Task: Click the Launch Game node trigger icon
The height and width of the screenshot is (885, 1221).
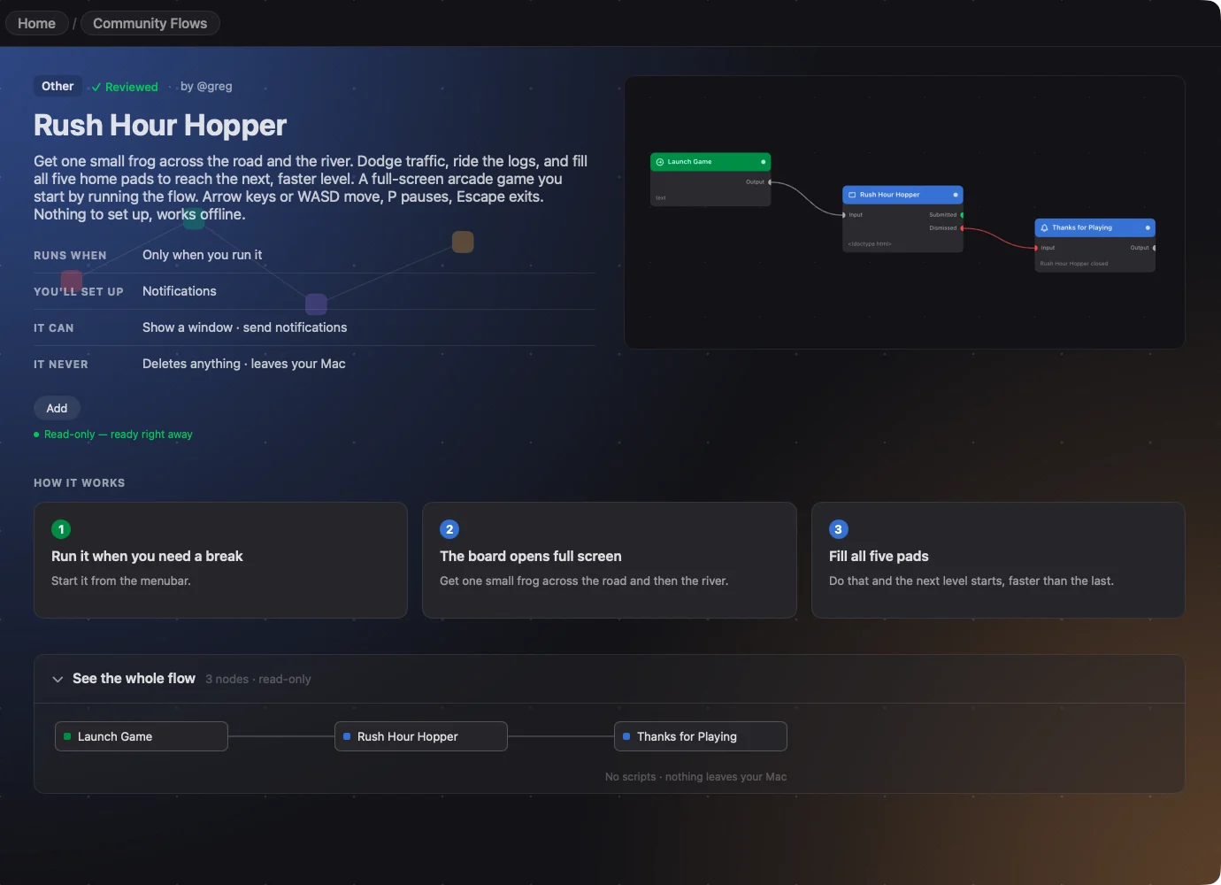Action: (x=660, y=162)
